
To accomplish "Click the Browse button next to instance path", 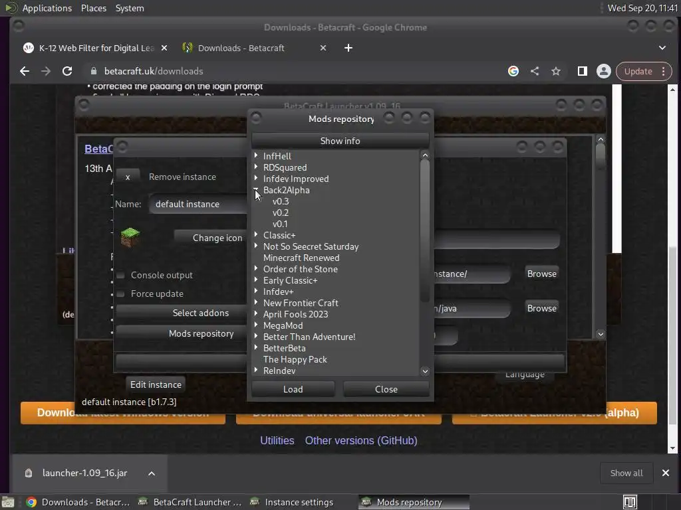I will pos(541,274).
